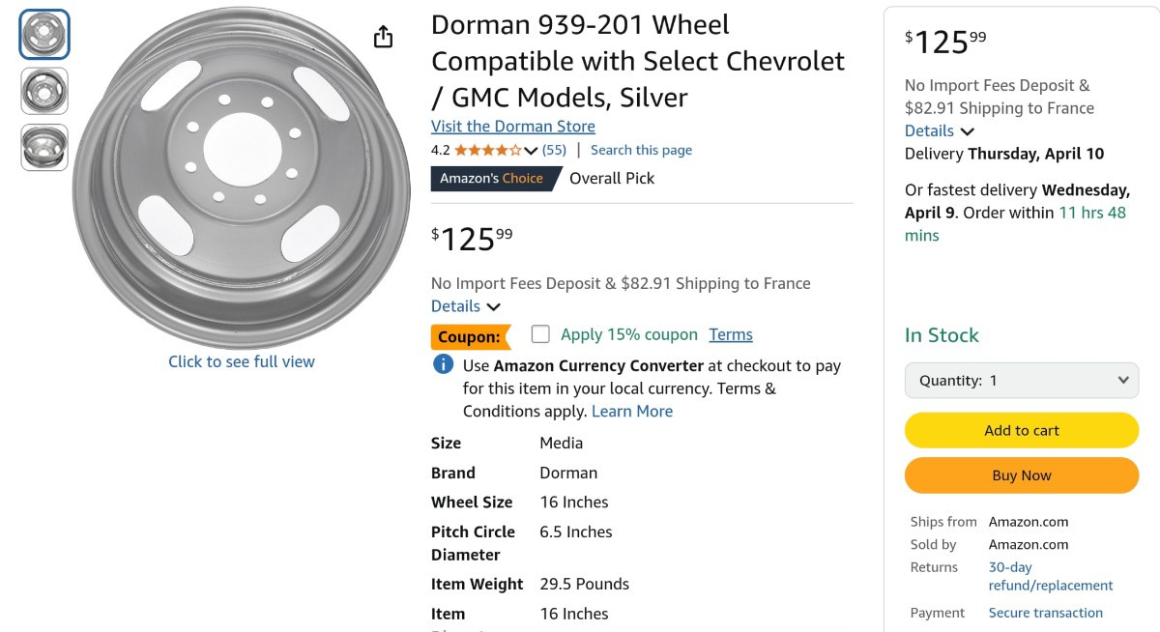Open coupon Terms link

coord(731,334)
